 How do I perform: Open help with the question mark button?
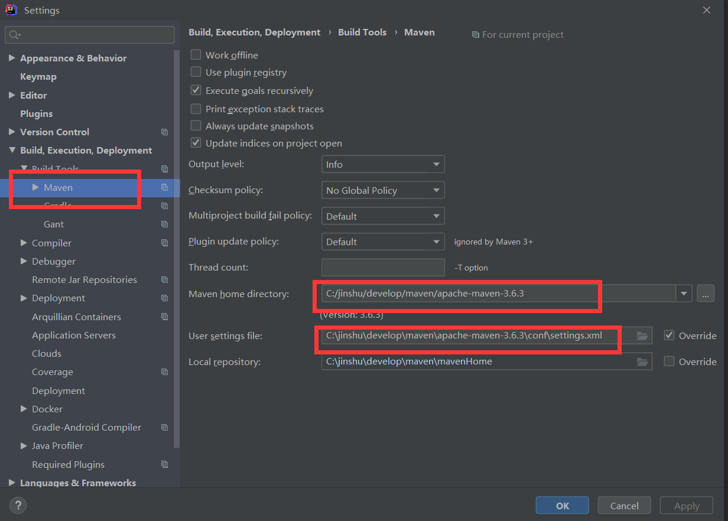pyautogui.click(x=18, y=505)
